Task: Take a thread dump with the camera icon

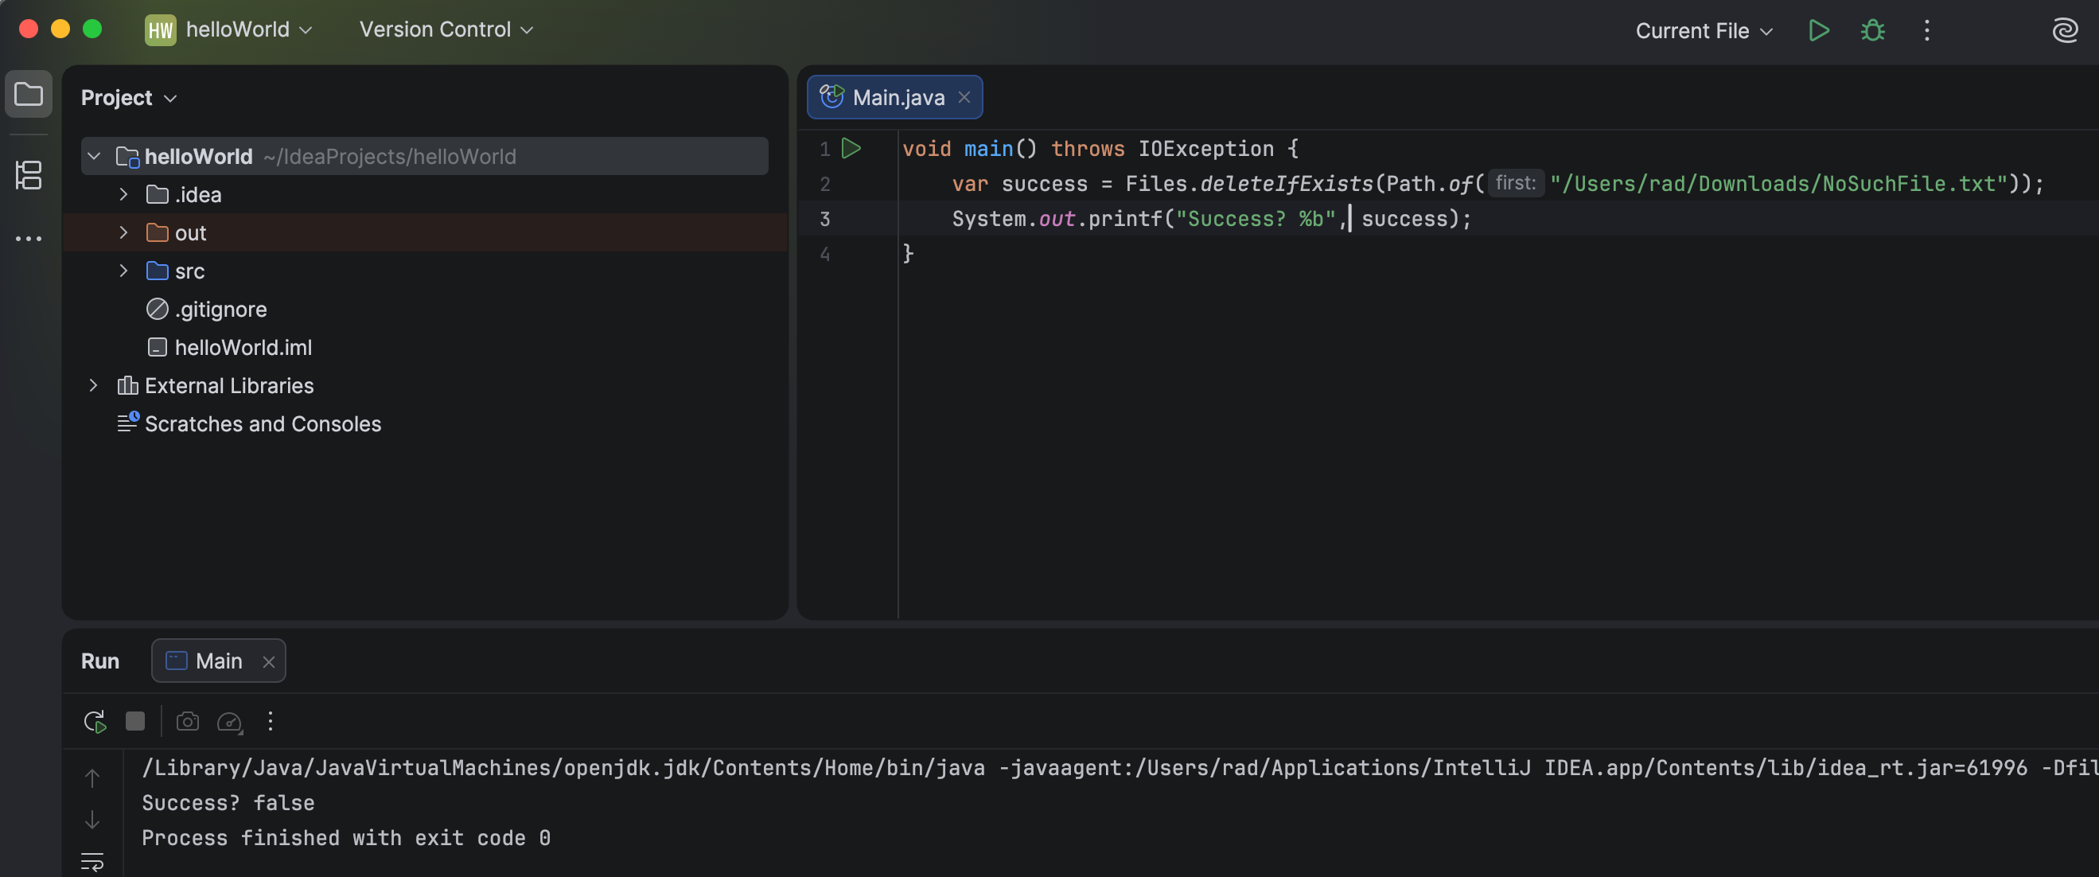Action: (x=188, y=721)
